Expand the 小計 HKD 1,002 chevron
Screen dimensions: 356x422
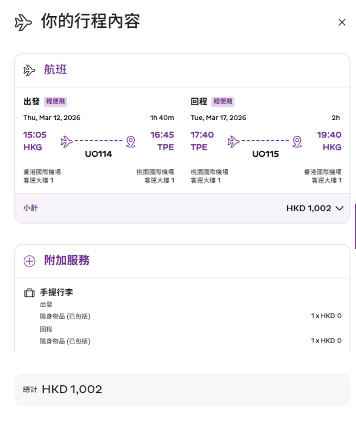pos(339,208)
